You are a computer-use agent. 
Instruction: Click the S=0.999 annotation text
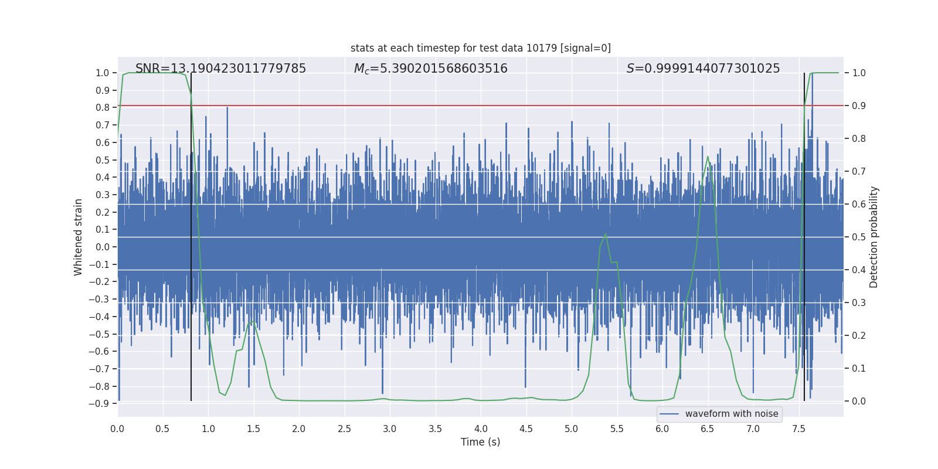[x=703, y=69]
